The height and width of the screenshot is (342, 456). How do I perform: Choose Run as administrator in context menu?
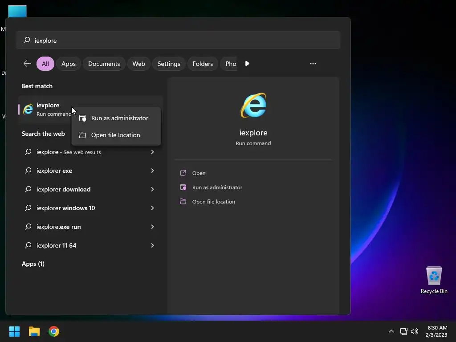[116, 118]
